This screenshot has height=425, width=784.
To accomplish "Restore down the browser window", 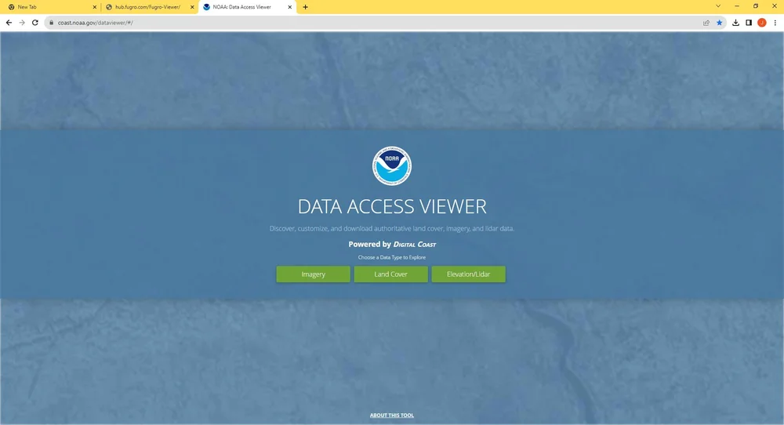I will 756,6.
